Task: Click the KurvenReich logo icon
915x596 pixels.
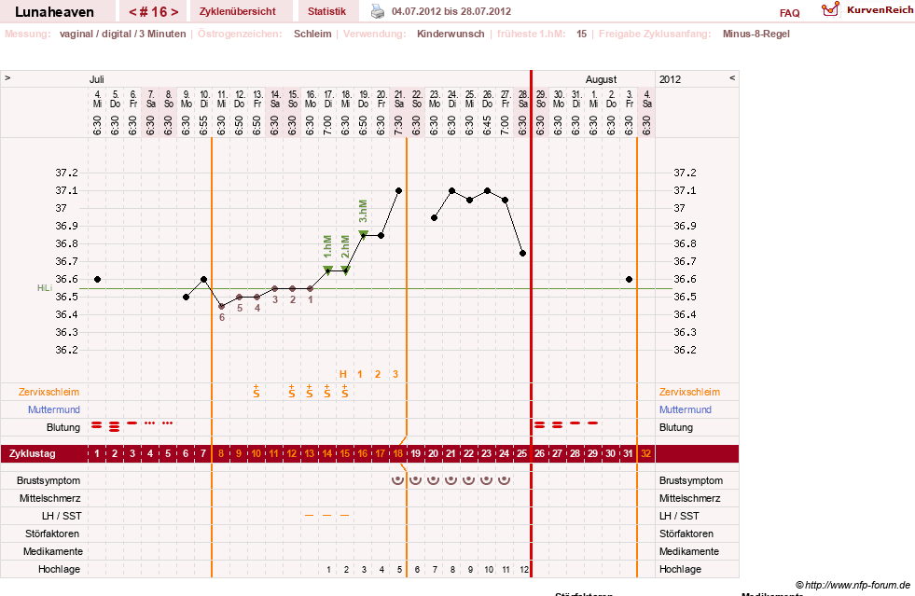Action: coord(830,9)
